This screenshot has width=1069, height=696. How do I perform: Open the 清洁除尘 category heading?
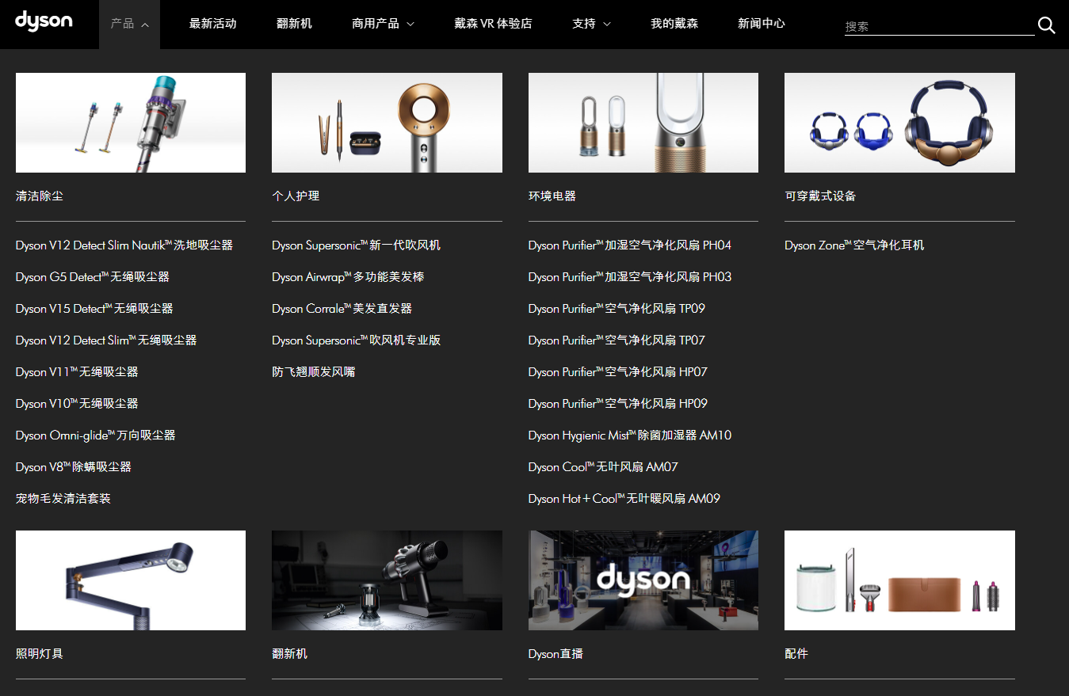coord(40,196)
